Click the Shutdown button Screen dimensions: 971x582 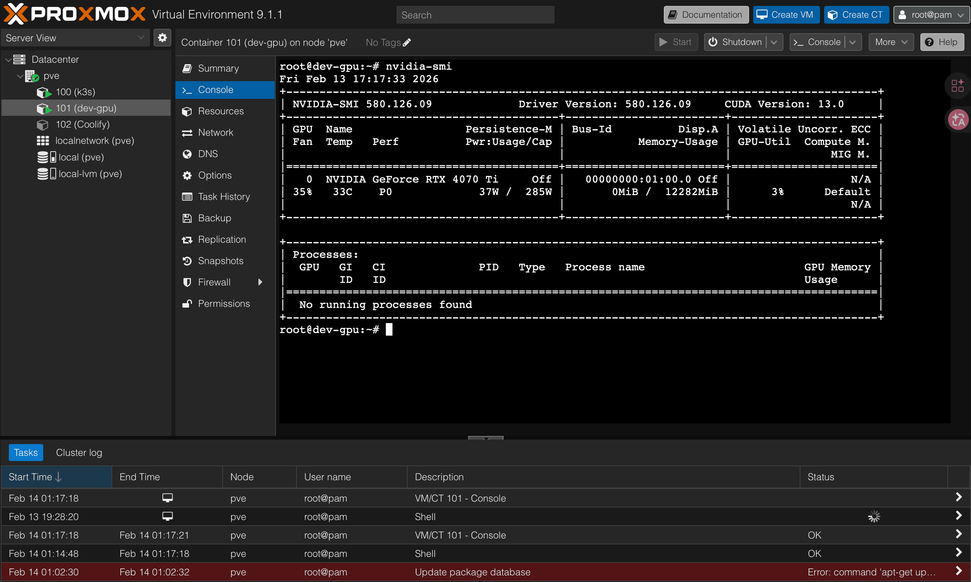(735, 42)
